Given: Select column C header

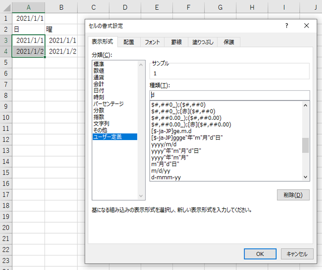Looking at the screenshot, I should [x=93, y=7].
